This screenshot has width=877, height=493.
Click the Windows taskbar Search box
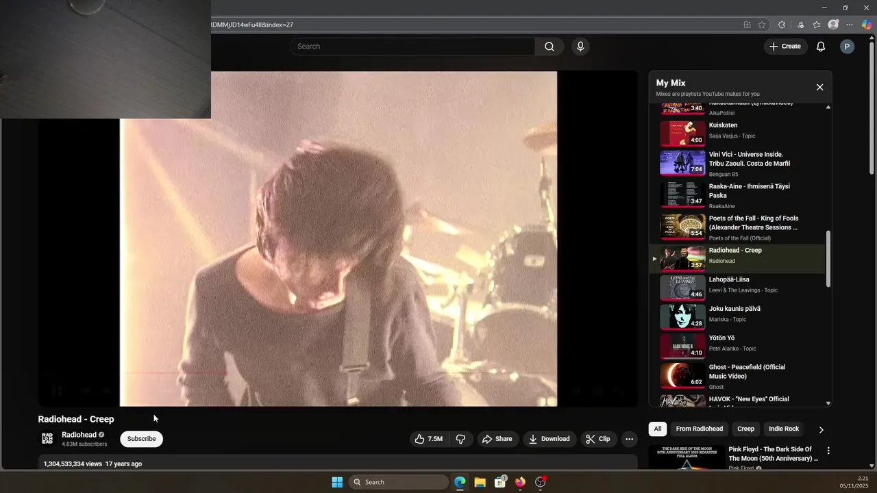coord(398,482)
